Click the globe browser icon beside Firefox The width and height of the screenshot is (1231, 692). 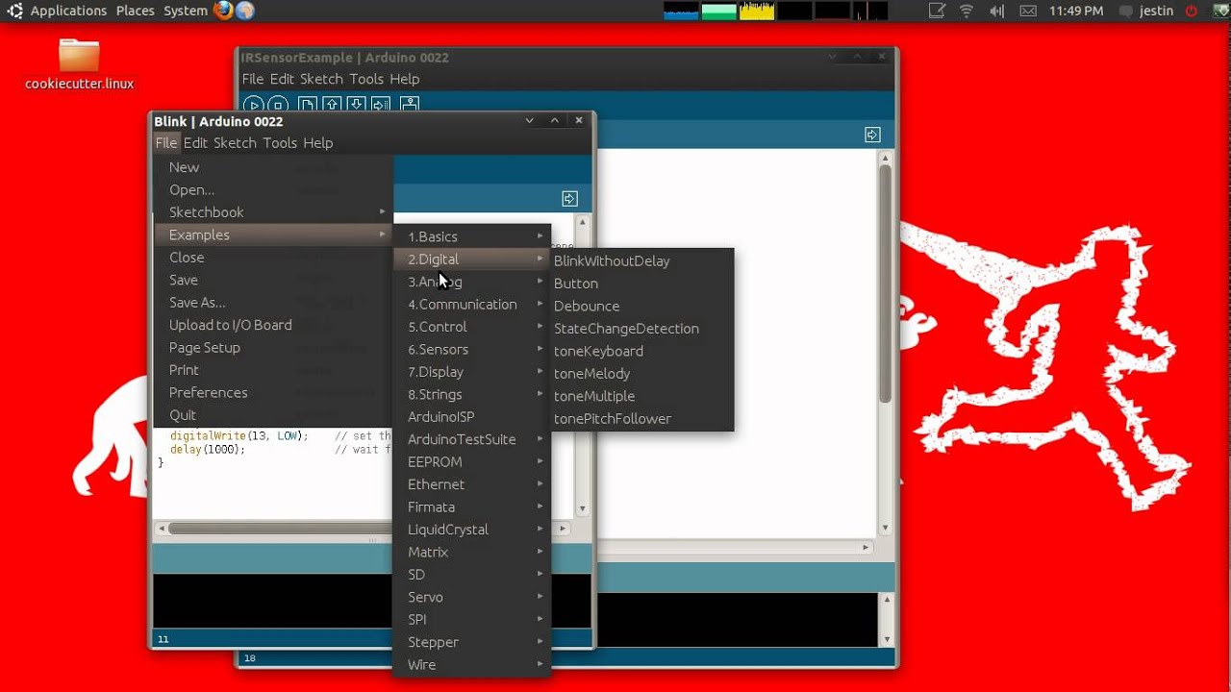(245, 11)
